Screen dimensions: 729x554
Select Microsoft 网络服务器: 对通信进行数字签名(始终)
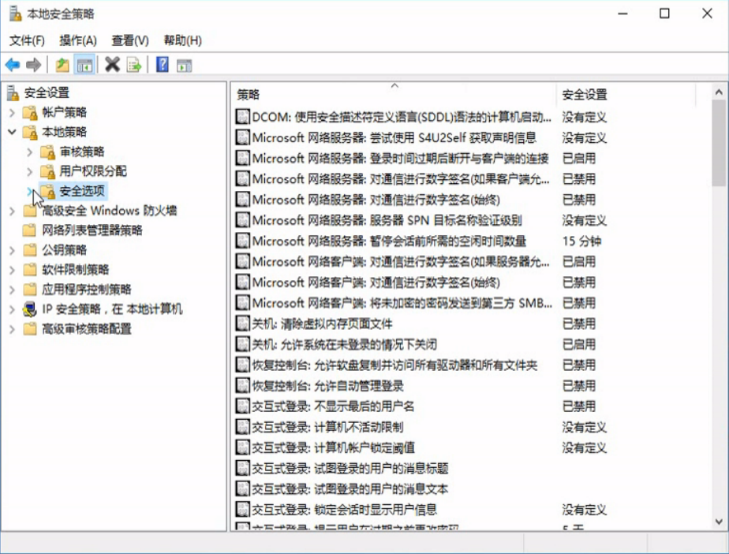(376, 200)
